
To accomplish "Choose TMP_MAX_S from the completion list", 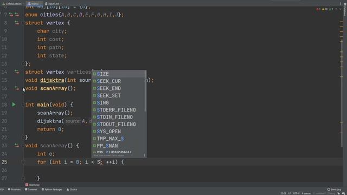I will point(119,139).
